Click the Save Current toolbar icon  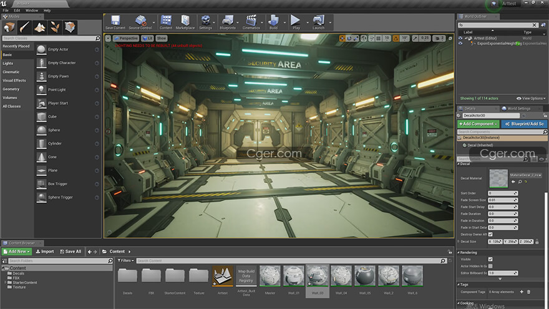coord(115,22)
